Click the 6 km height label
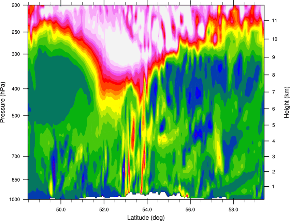This screenshot has width=290, height=221. click(274, 109)
